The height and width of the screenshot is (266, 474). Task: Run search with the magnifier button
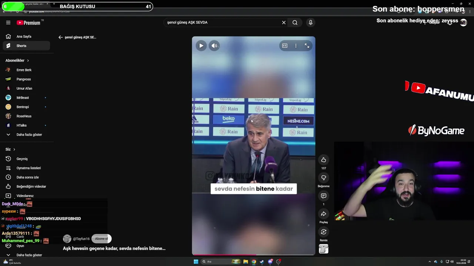(295, 23)
